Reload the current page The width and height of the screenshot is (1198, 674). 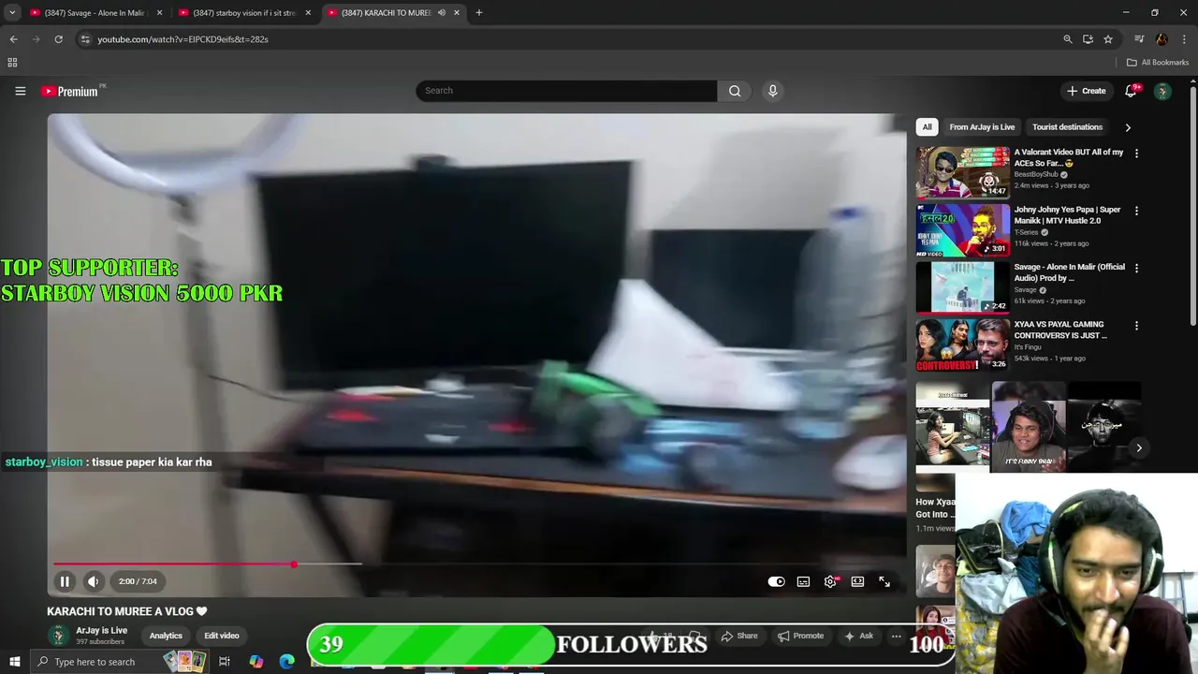58,39
